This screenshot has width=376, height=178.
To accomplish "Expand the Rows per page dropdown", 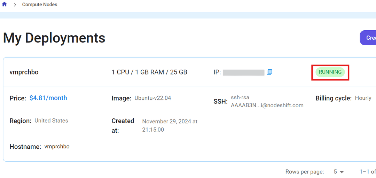I will (339, 172).
